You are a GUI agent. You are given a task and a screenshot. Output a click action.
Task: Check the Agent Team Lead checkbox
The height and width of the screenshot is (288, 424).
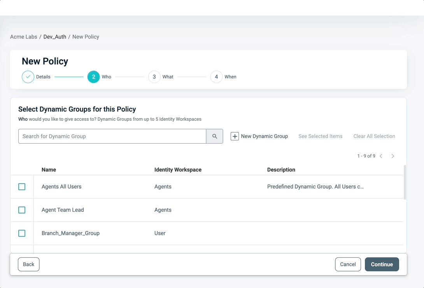(x=22, y=210)
